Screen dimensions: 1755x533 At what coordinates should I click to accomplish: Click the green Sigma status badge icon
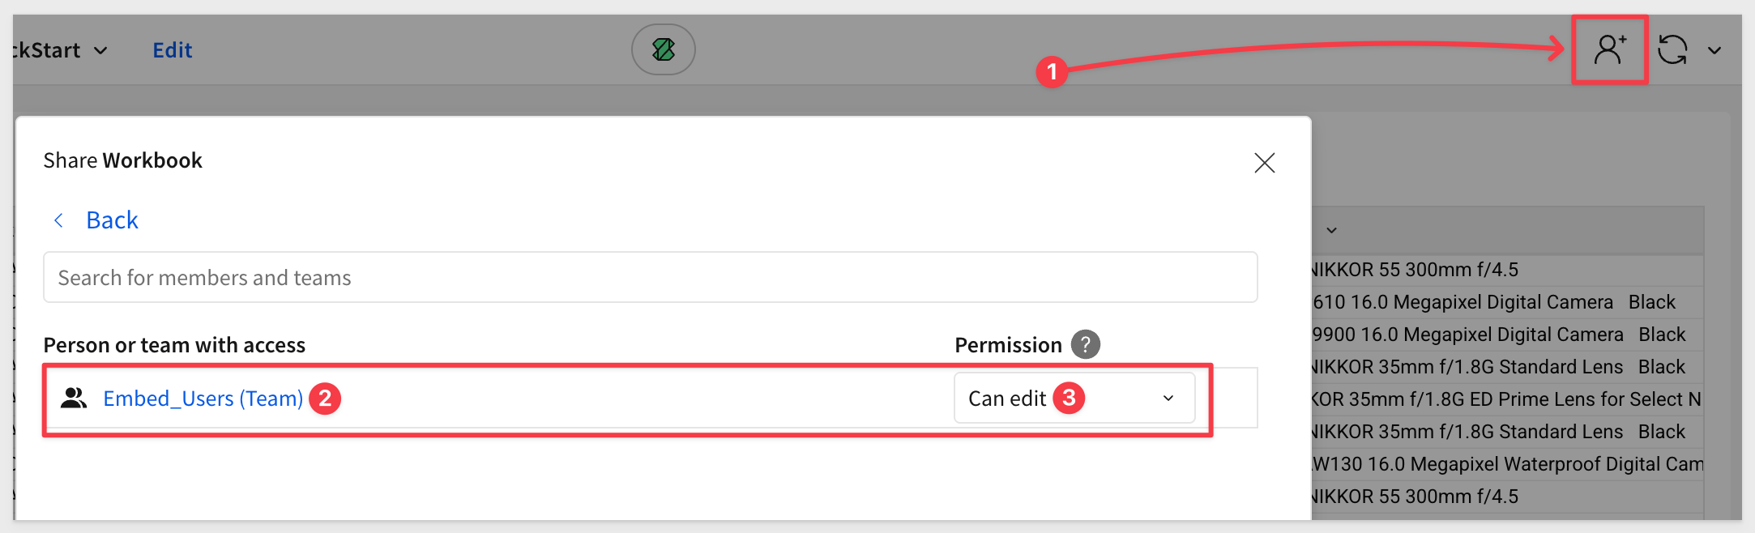click(x=664, y=49)
